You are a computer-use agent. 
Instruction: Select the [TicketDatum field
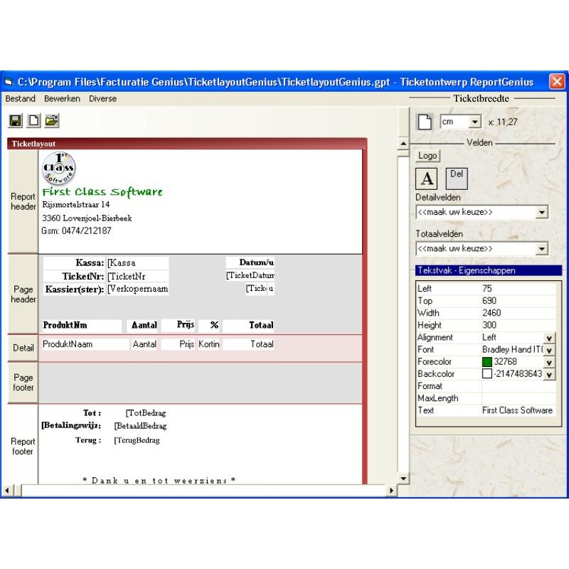tap(250, 275)
